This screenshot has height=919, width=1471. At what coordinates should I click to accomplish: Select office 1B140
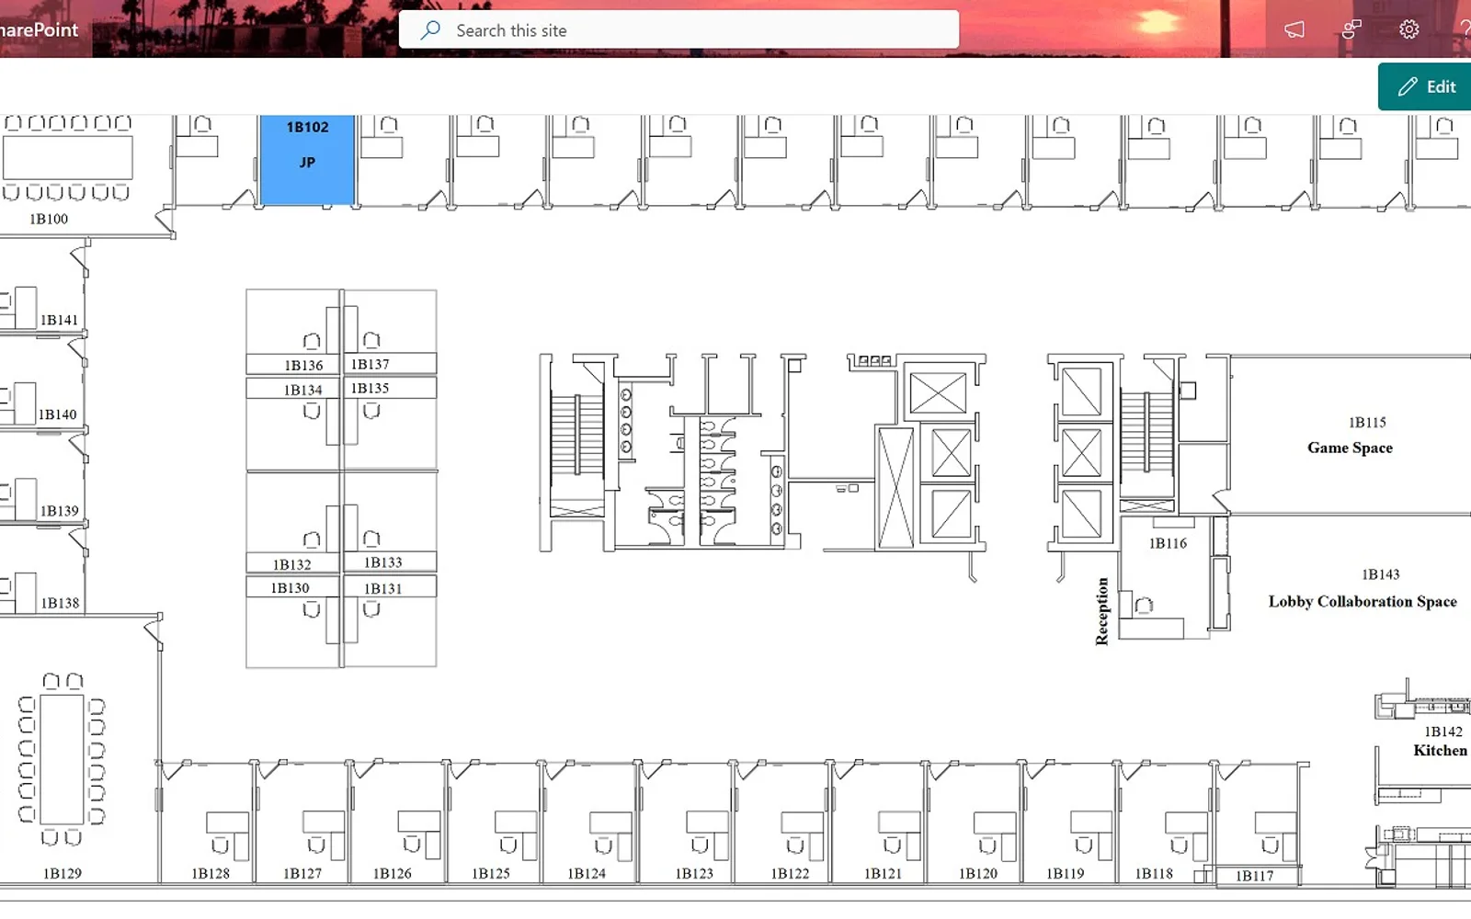[57, 414]
